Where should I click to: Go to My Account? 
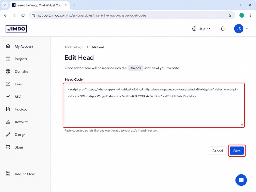[24, 46]
